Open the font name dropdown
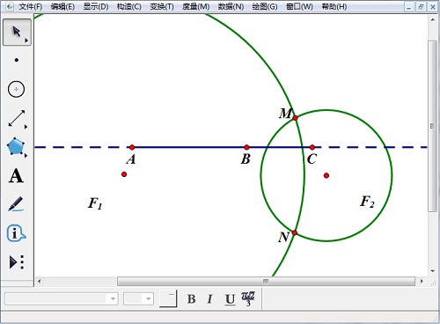This screenshot has width=440, height=324. (62, 299)
